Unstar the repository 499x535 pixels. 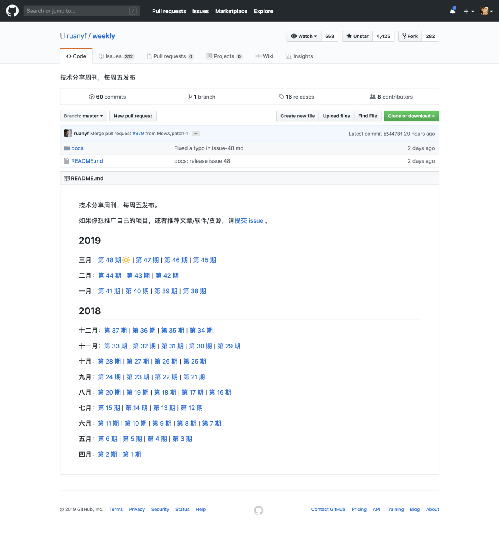pos(357,36)
